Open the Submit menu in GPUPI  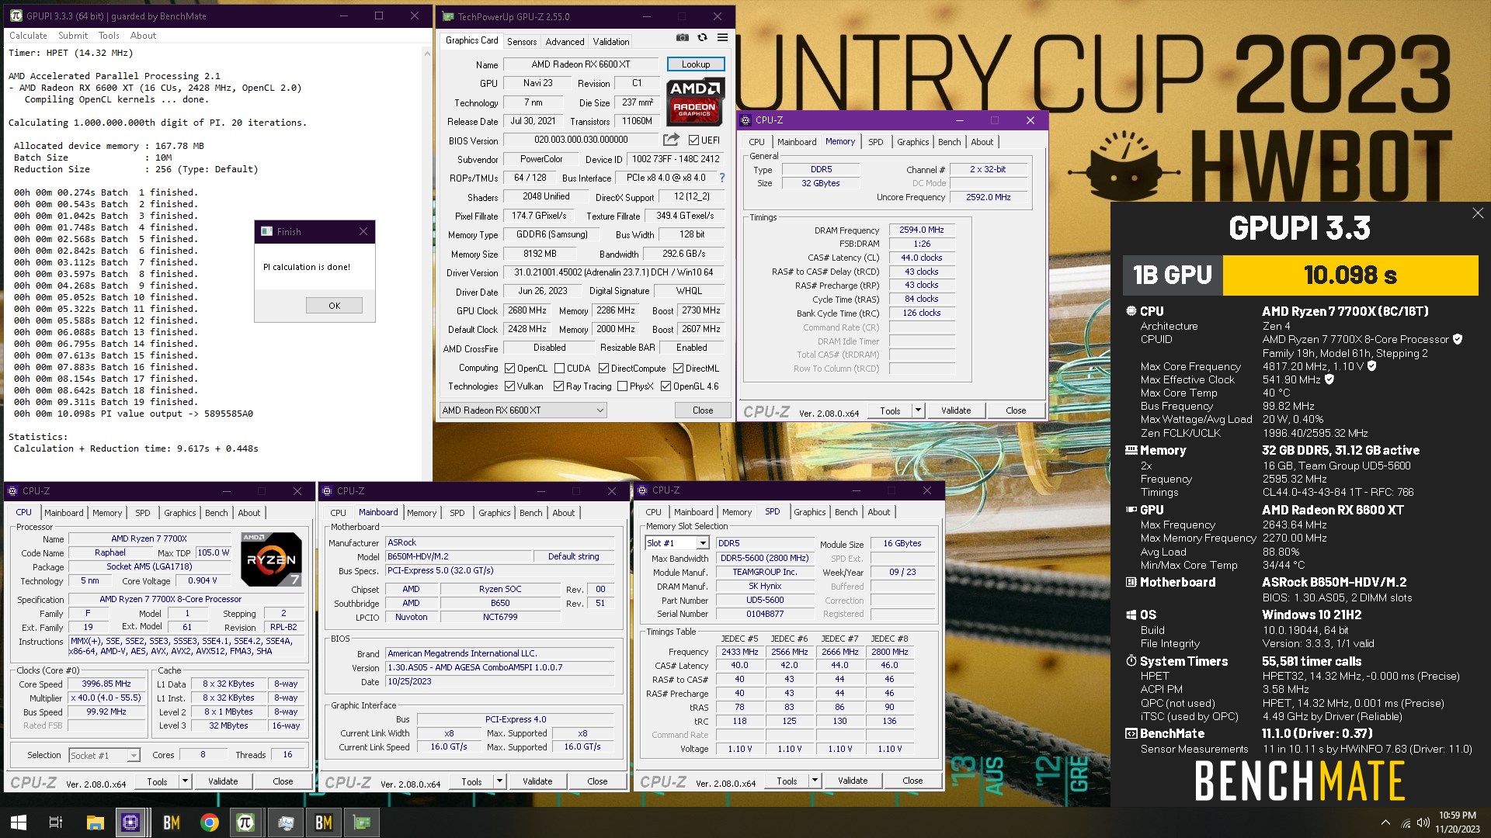(73, 36)
